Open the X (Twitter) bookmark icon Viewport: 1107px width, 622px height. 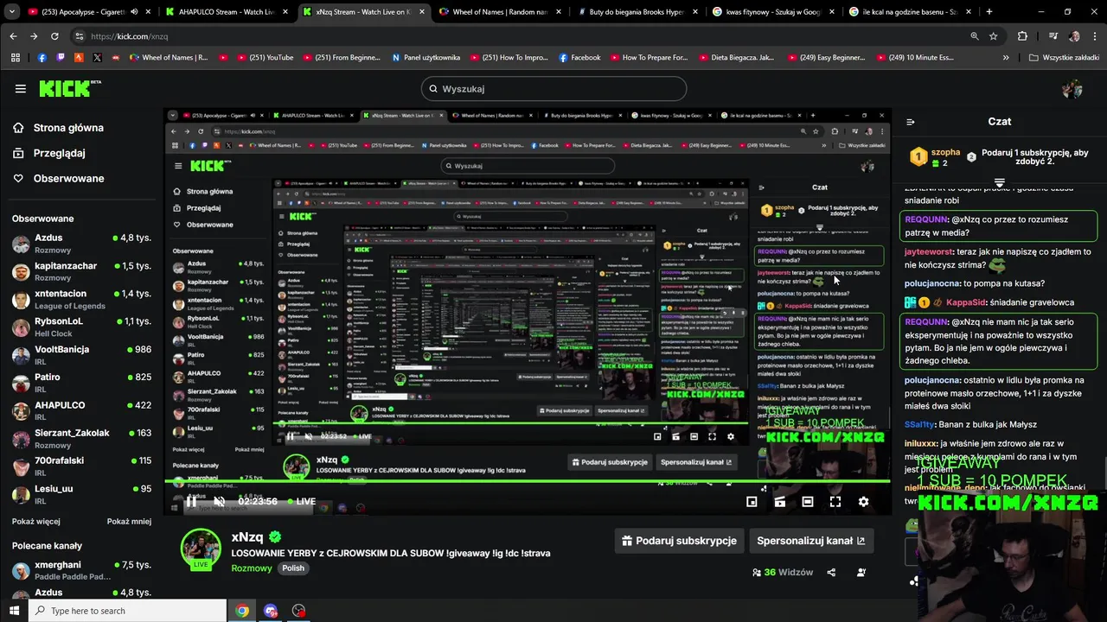pos(97,58)
